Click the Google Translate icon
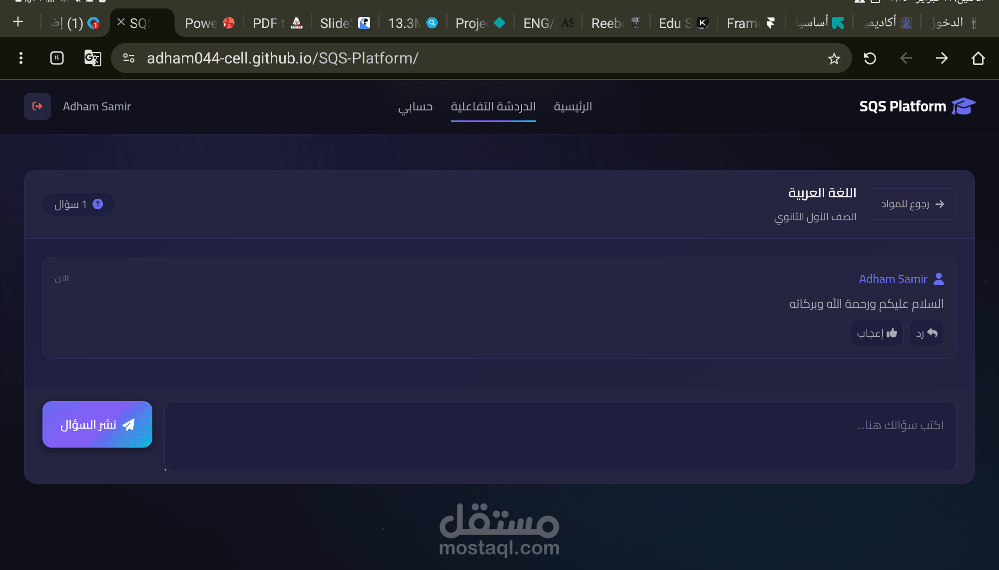999x570 pixels. coord(92,58)
